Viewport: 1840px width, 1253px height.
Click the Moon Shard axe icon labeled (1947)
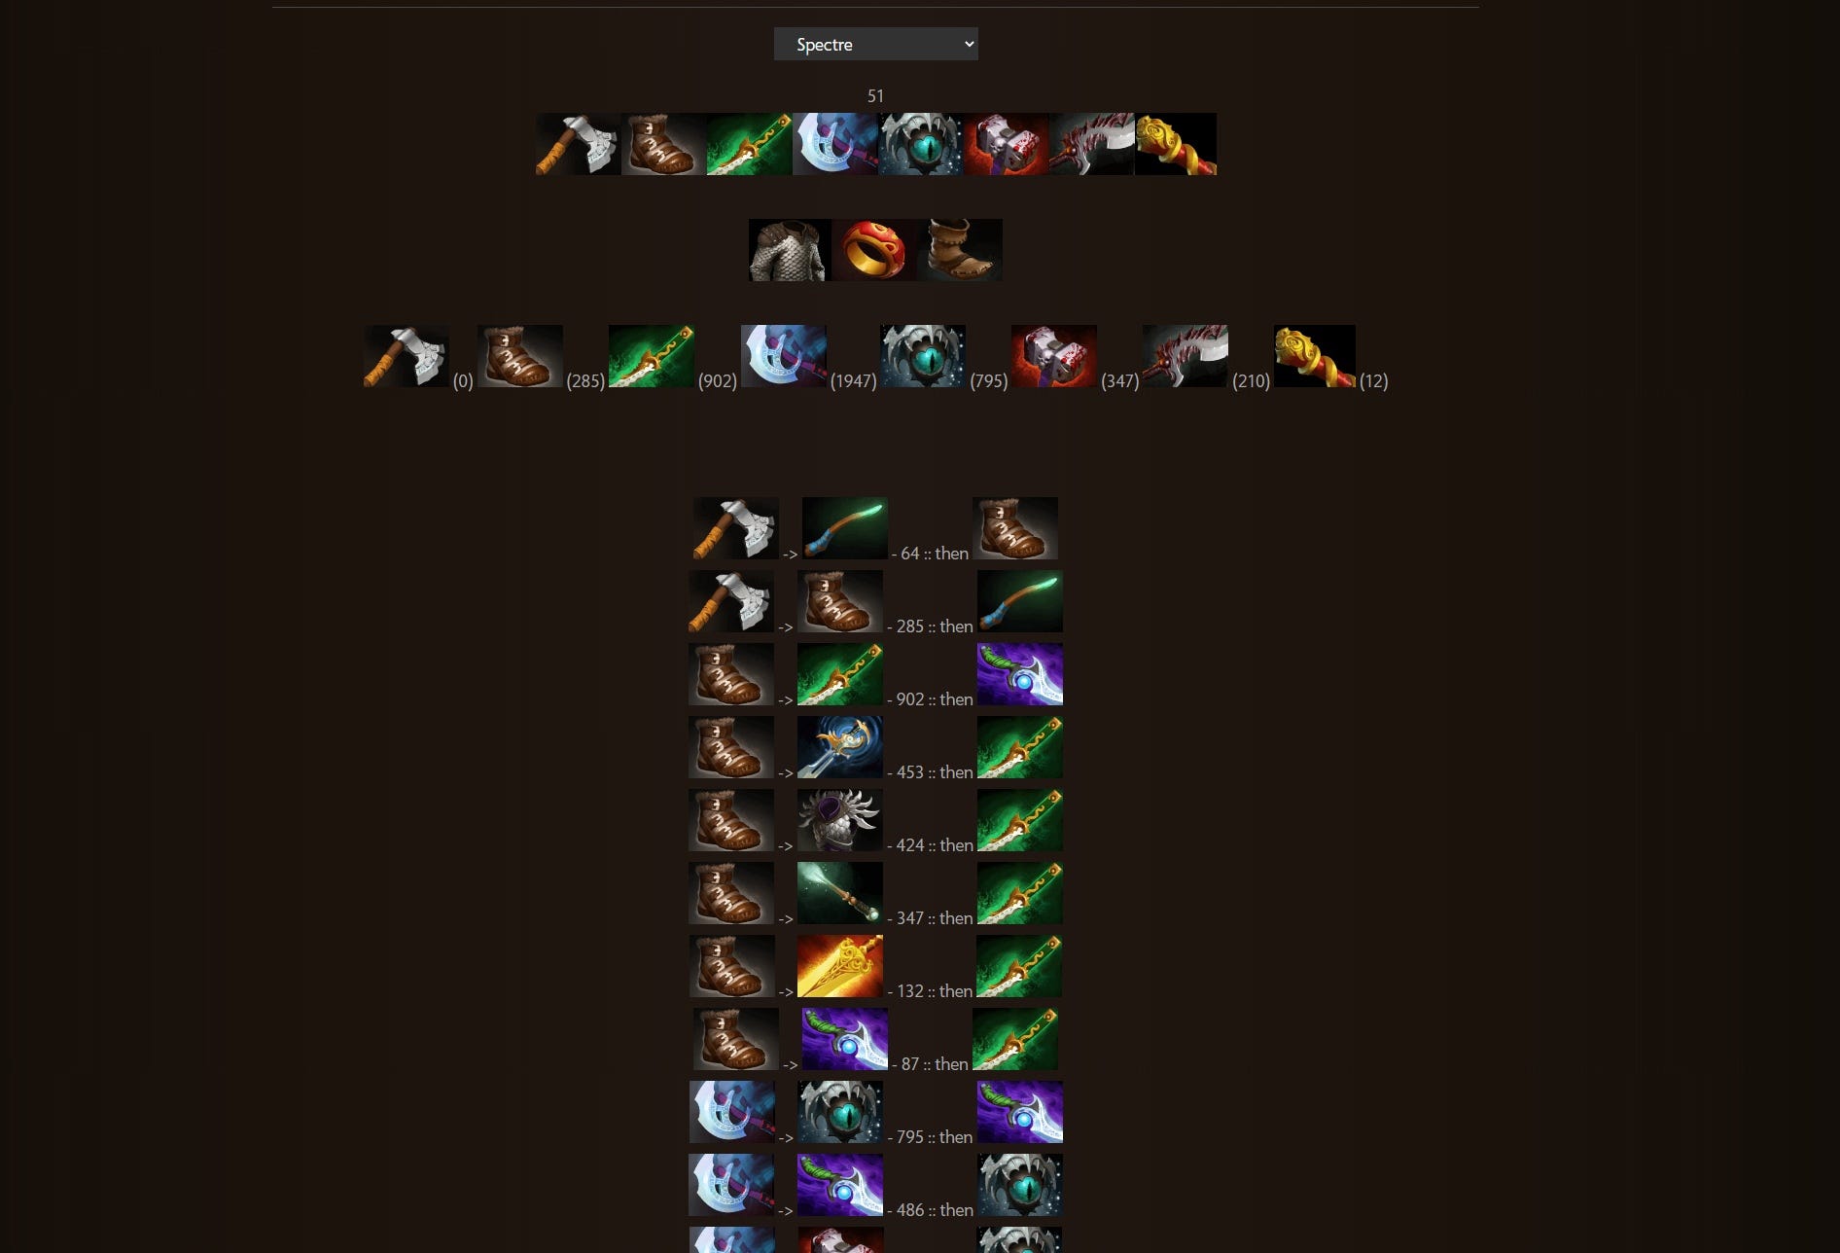[x=784, y=356]
